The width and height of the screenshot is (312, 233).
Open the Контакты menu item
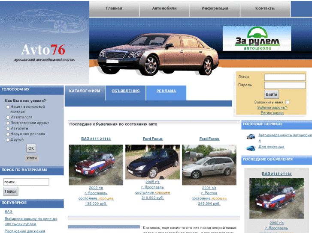click(265, 9)
